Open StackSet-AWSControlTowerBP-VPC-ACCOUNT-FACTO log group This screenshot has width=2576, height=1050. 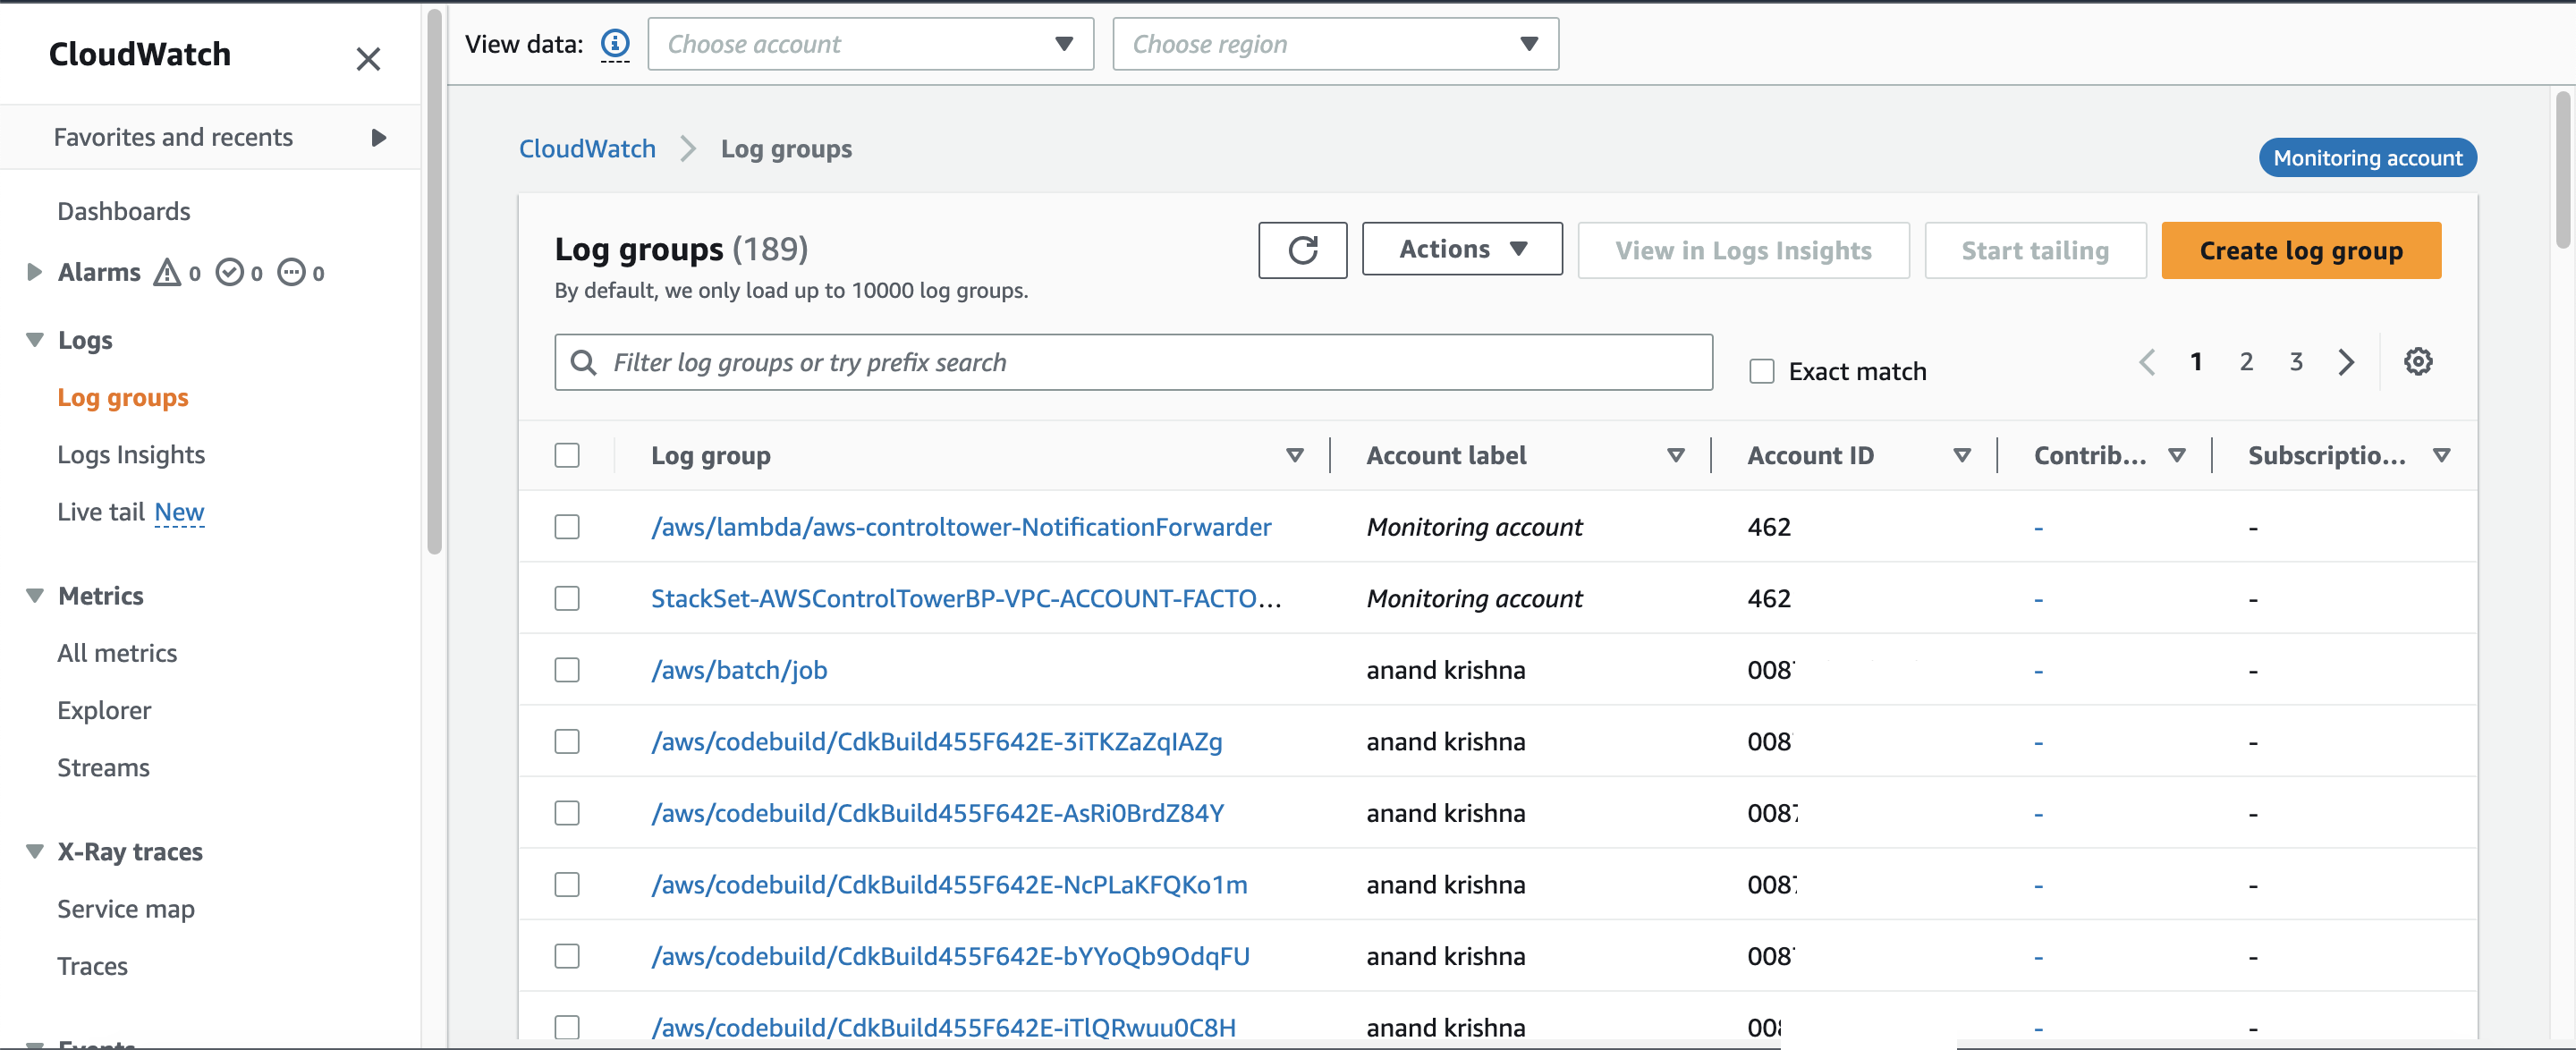(965, 598)
